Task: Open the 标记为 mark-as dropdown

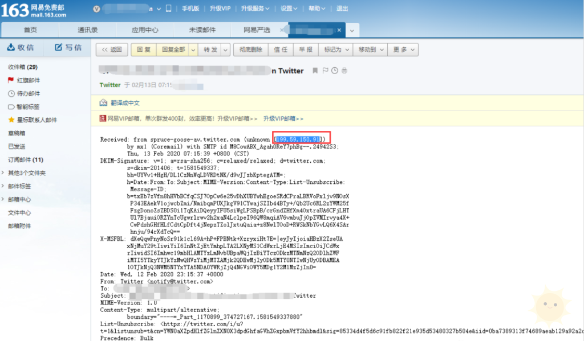Action: pyautogui.click(x=336, y=50)
